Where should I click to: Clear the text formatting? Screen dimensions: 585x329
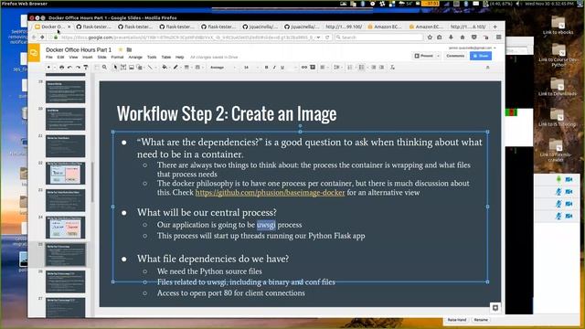click(x=392, y=68)
